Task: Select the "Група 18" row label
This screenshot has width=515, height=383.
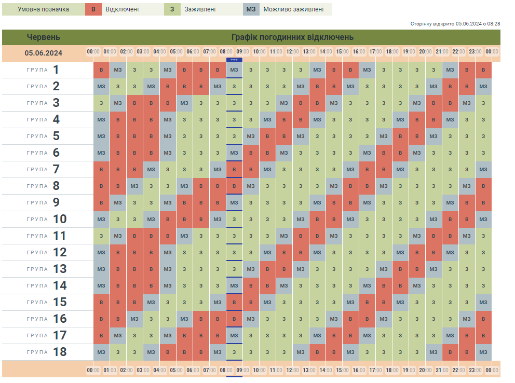Action: (x=44, y=352)
